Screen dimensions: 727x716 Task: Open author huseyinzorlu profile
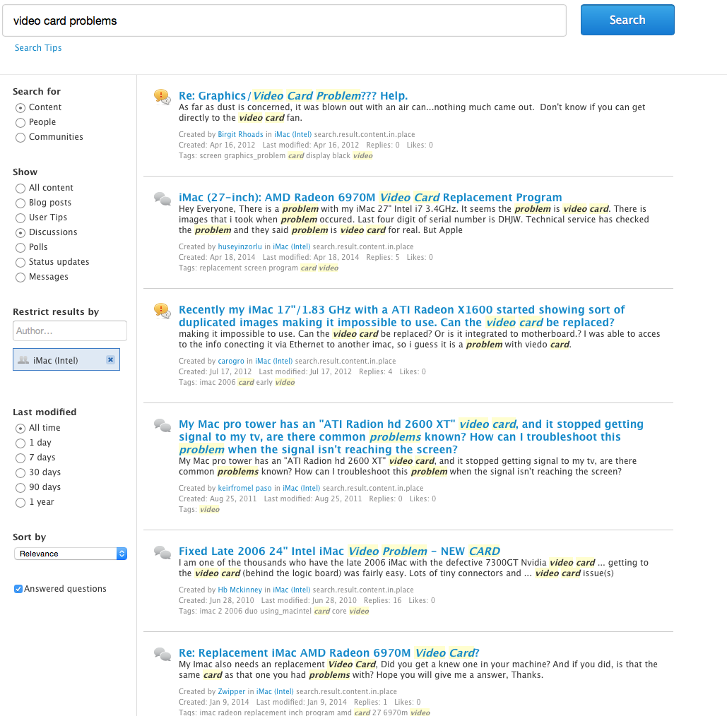tap(240, 246)
